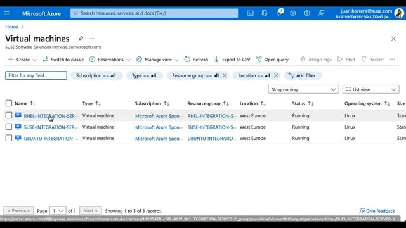This screenshot has width=406, height=228.
Task: Open the Directories and subscriptions filter icon
Action: [265, 13]
